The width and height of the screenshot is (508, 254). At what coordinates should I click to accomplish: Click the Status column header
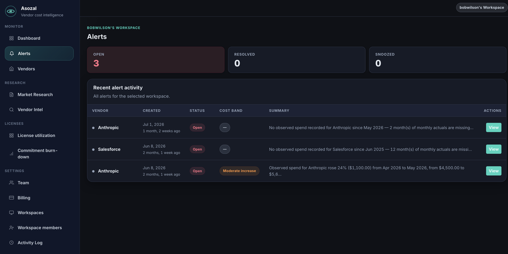(x=197, y=110)
